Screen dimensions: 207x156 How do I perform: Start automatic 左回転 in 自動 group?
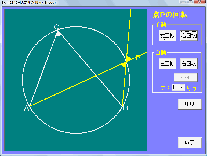(167, 63)
